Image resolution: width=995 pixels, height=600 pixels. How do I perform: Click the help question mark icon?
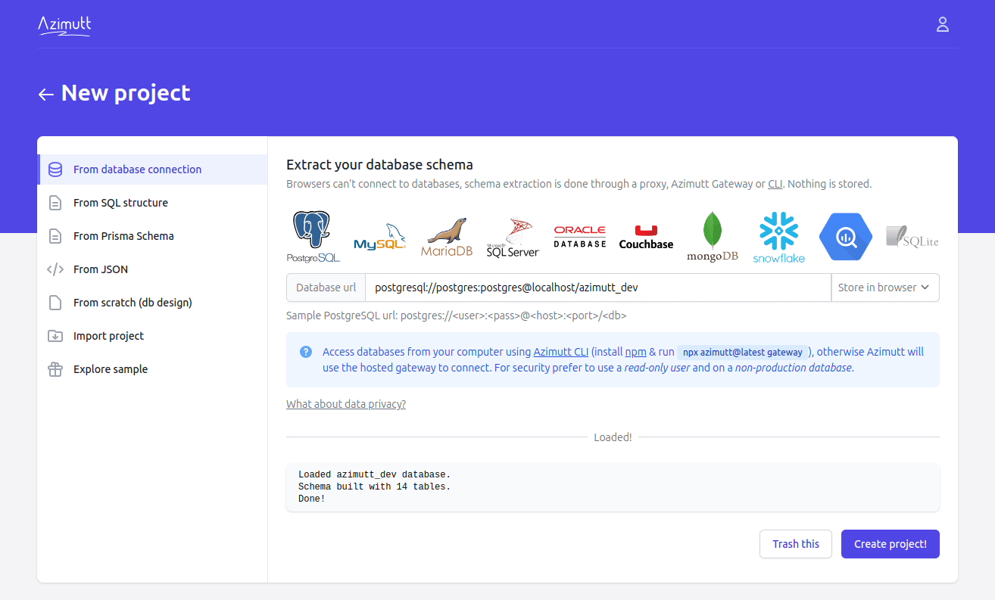[x=305, y=351]
